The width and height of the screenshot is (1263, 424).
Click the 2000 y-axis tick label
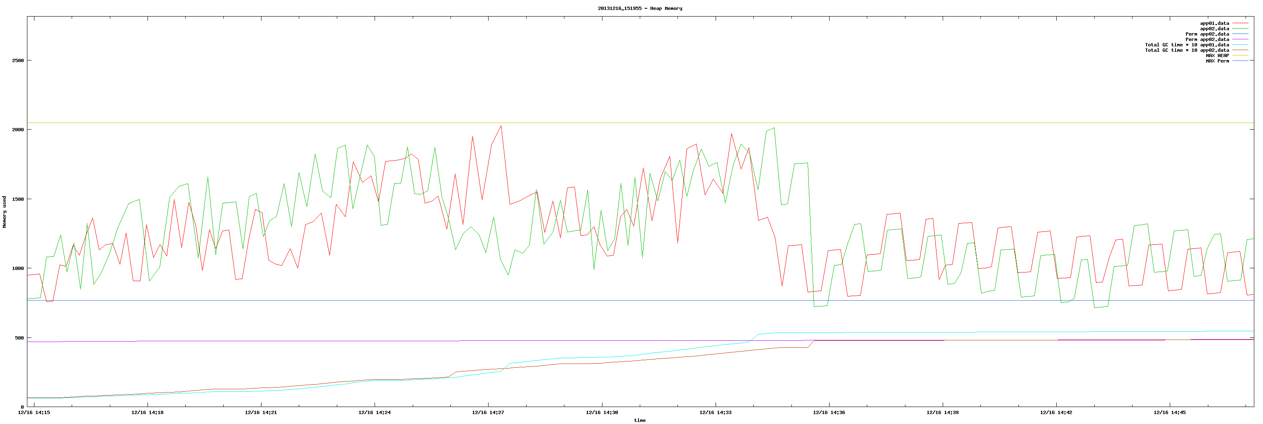18,130
